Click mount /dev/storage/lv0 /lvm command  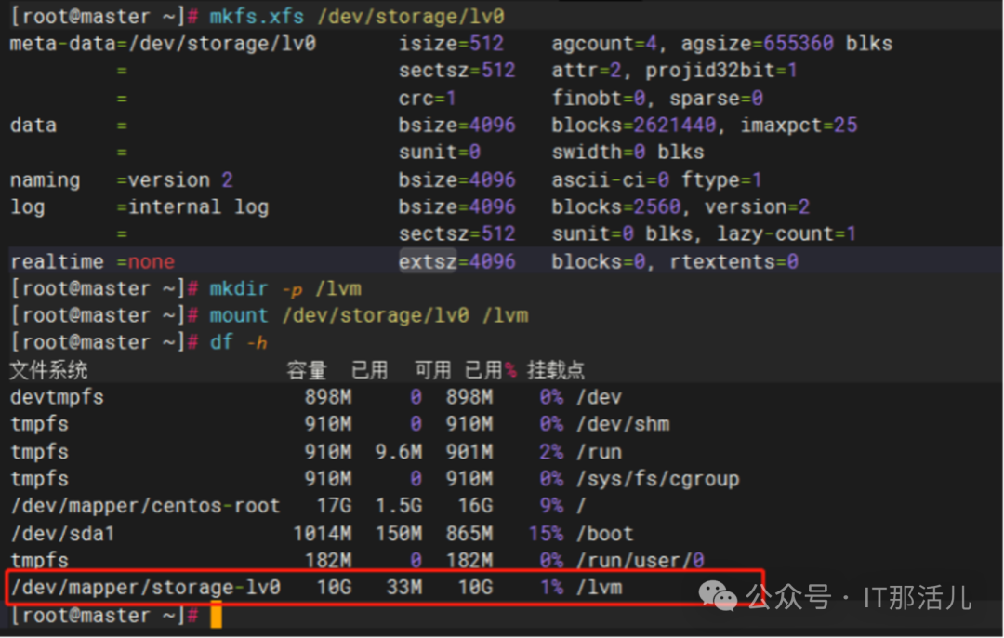(x=369, y=316)
